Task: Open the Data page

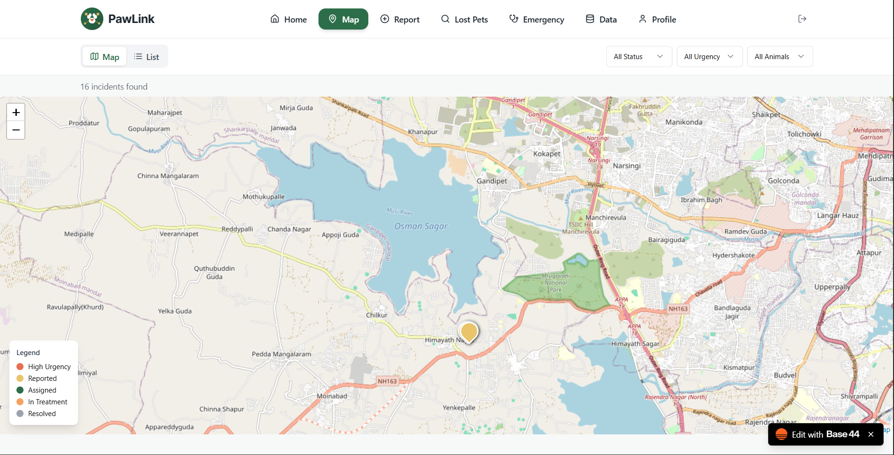Action: pos(601,19)
